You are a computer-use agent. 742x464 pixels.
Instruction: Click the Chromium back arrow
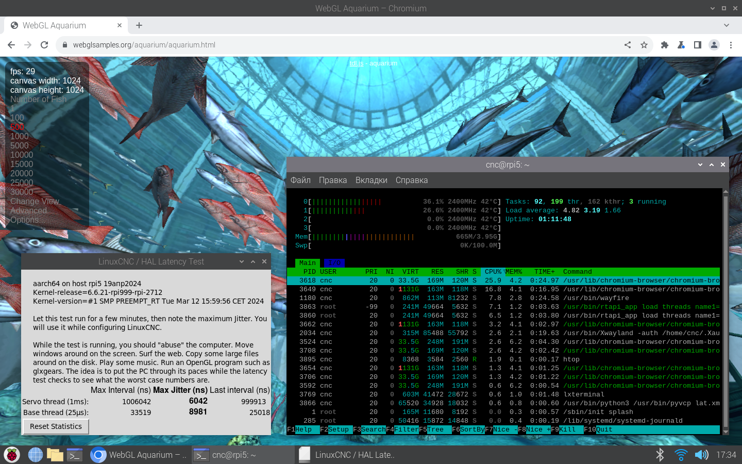pyautogui.click(x=11, y=45)
